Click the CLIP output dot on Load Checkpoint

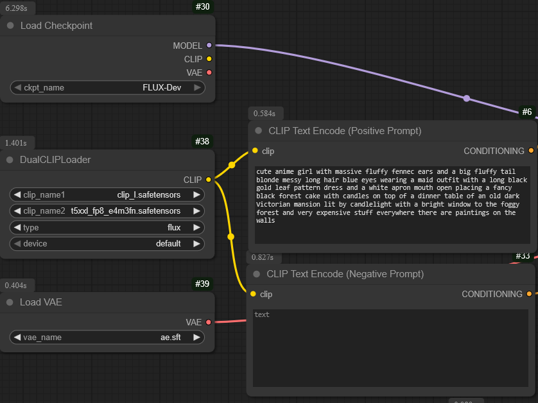pos(209,59)
